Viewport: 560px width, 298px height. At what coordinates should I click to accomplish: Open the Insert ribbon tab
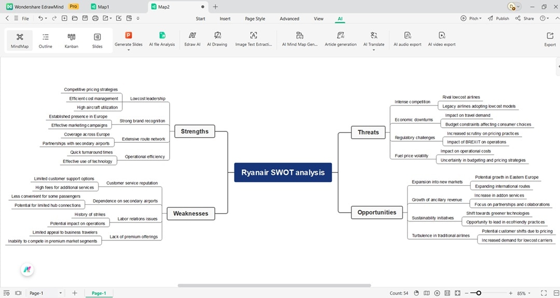click(x=225, y=19)
